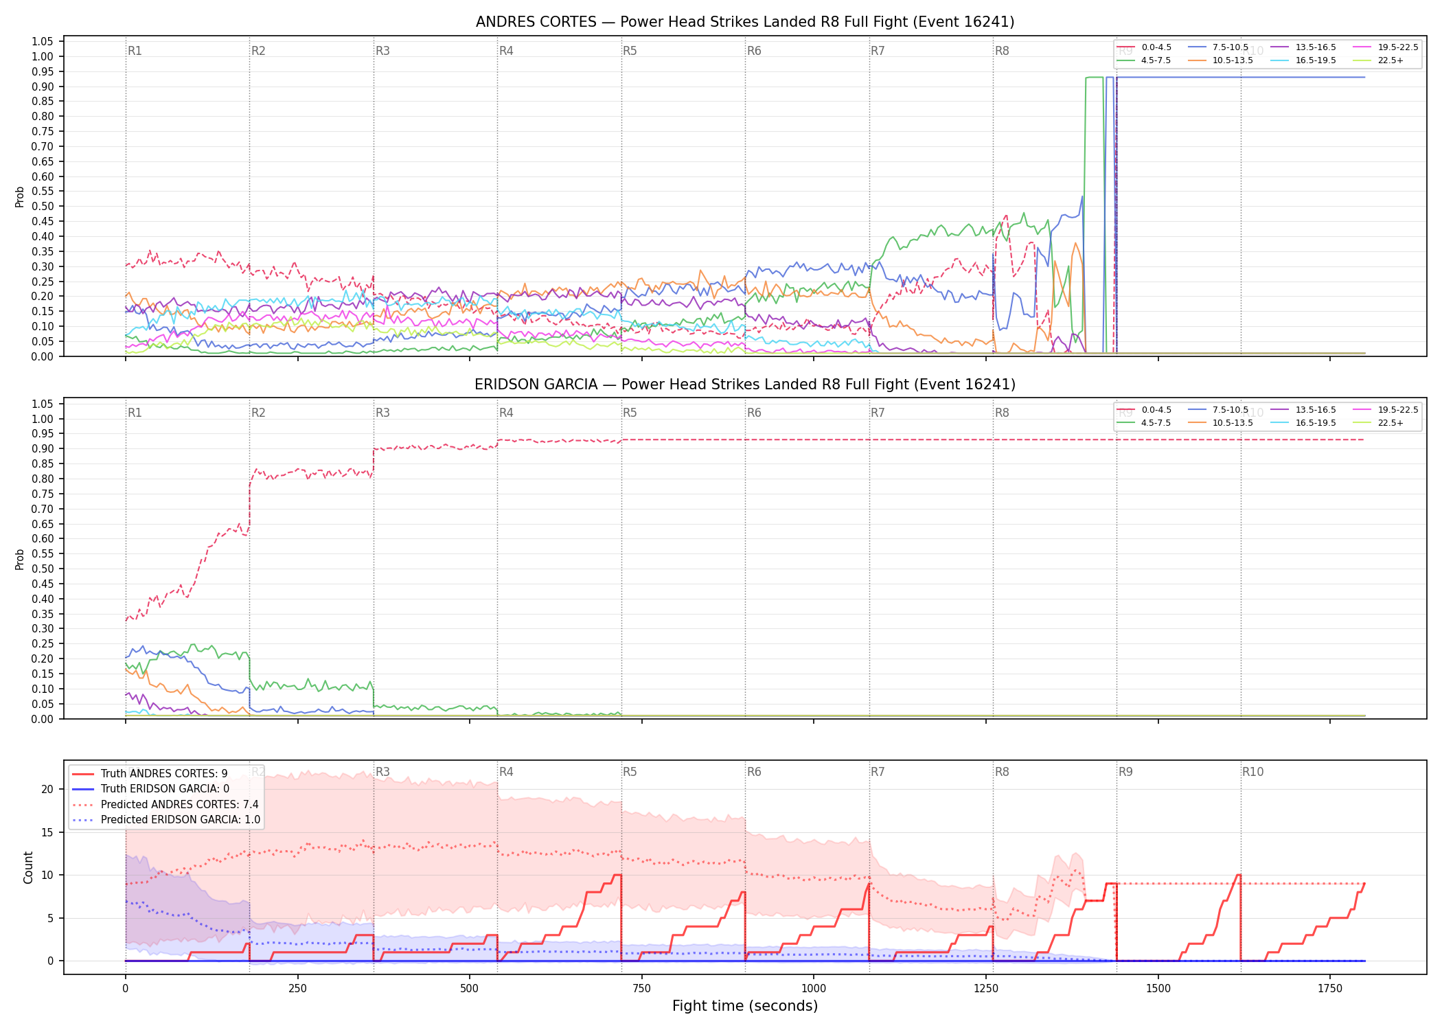The height and width of the screenshot is (1030, 1442).
Task: Click the R5 round marker in top chart
Action: pos(630,51)
